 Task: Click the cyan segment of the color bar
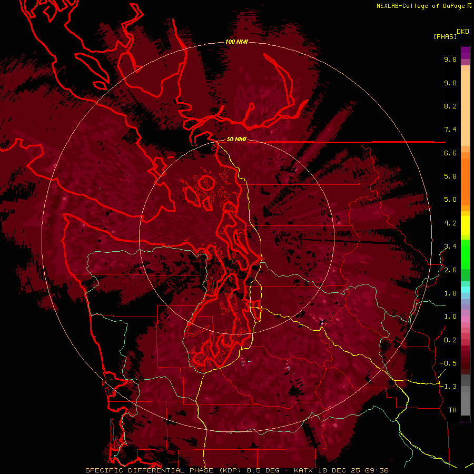coord(465,289)
